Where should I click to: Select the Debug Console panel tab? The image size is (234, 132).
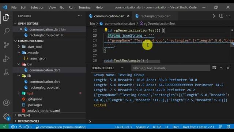click(x=103, y=68)
